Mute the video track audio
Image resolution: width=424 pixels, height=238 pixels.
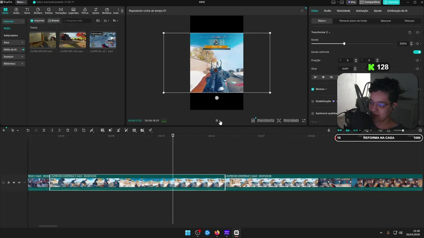pos(19,182)
